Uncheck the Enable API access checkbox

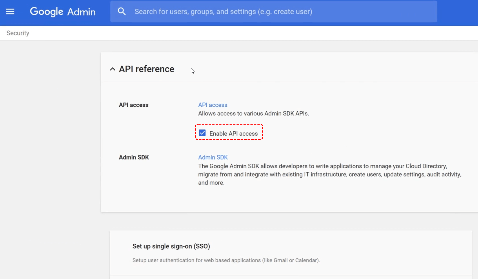click(202, 133)
